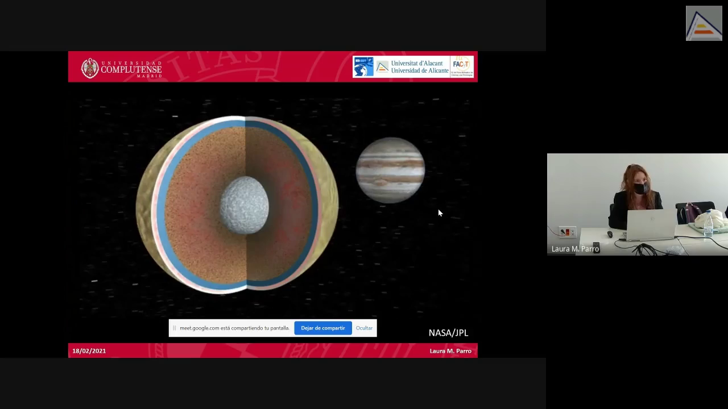The height and width of the screenshot is (409, 728).
Task: Click the gray core of the moon cutaway
Action: point(244,205)
